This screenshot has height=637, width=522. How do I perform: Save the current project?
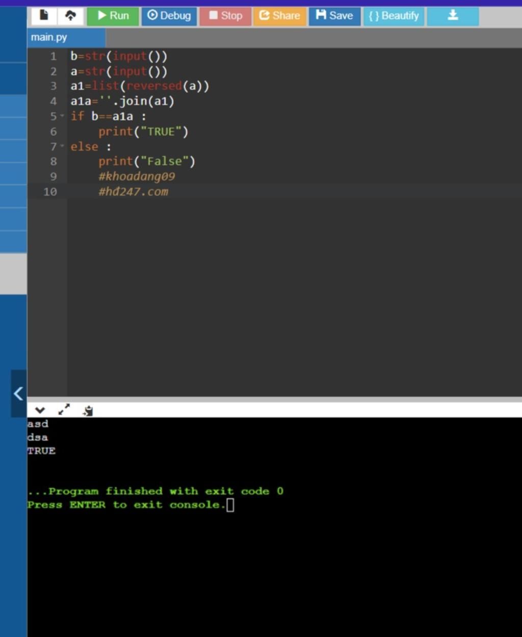[x=334, y=16]
